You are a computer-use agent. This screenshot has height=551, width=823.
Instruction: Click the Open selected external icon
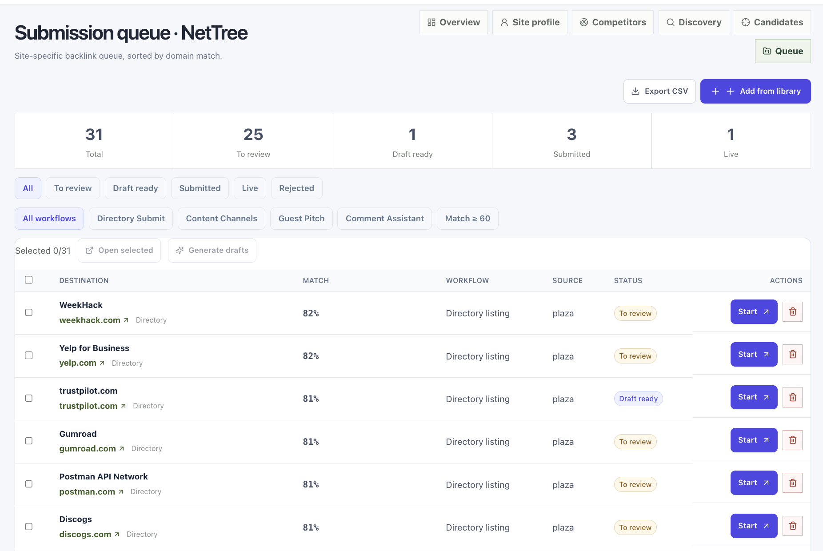[x=89, y=250]
